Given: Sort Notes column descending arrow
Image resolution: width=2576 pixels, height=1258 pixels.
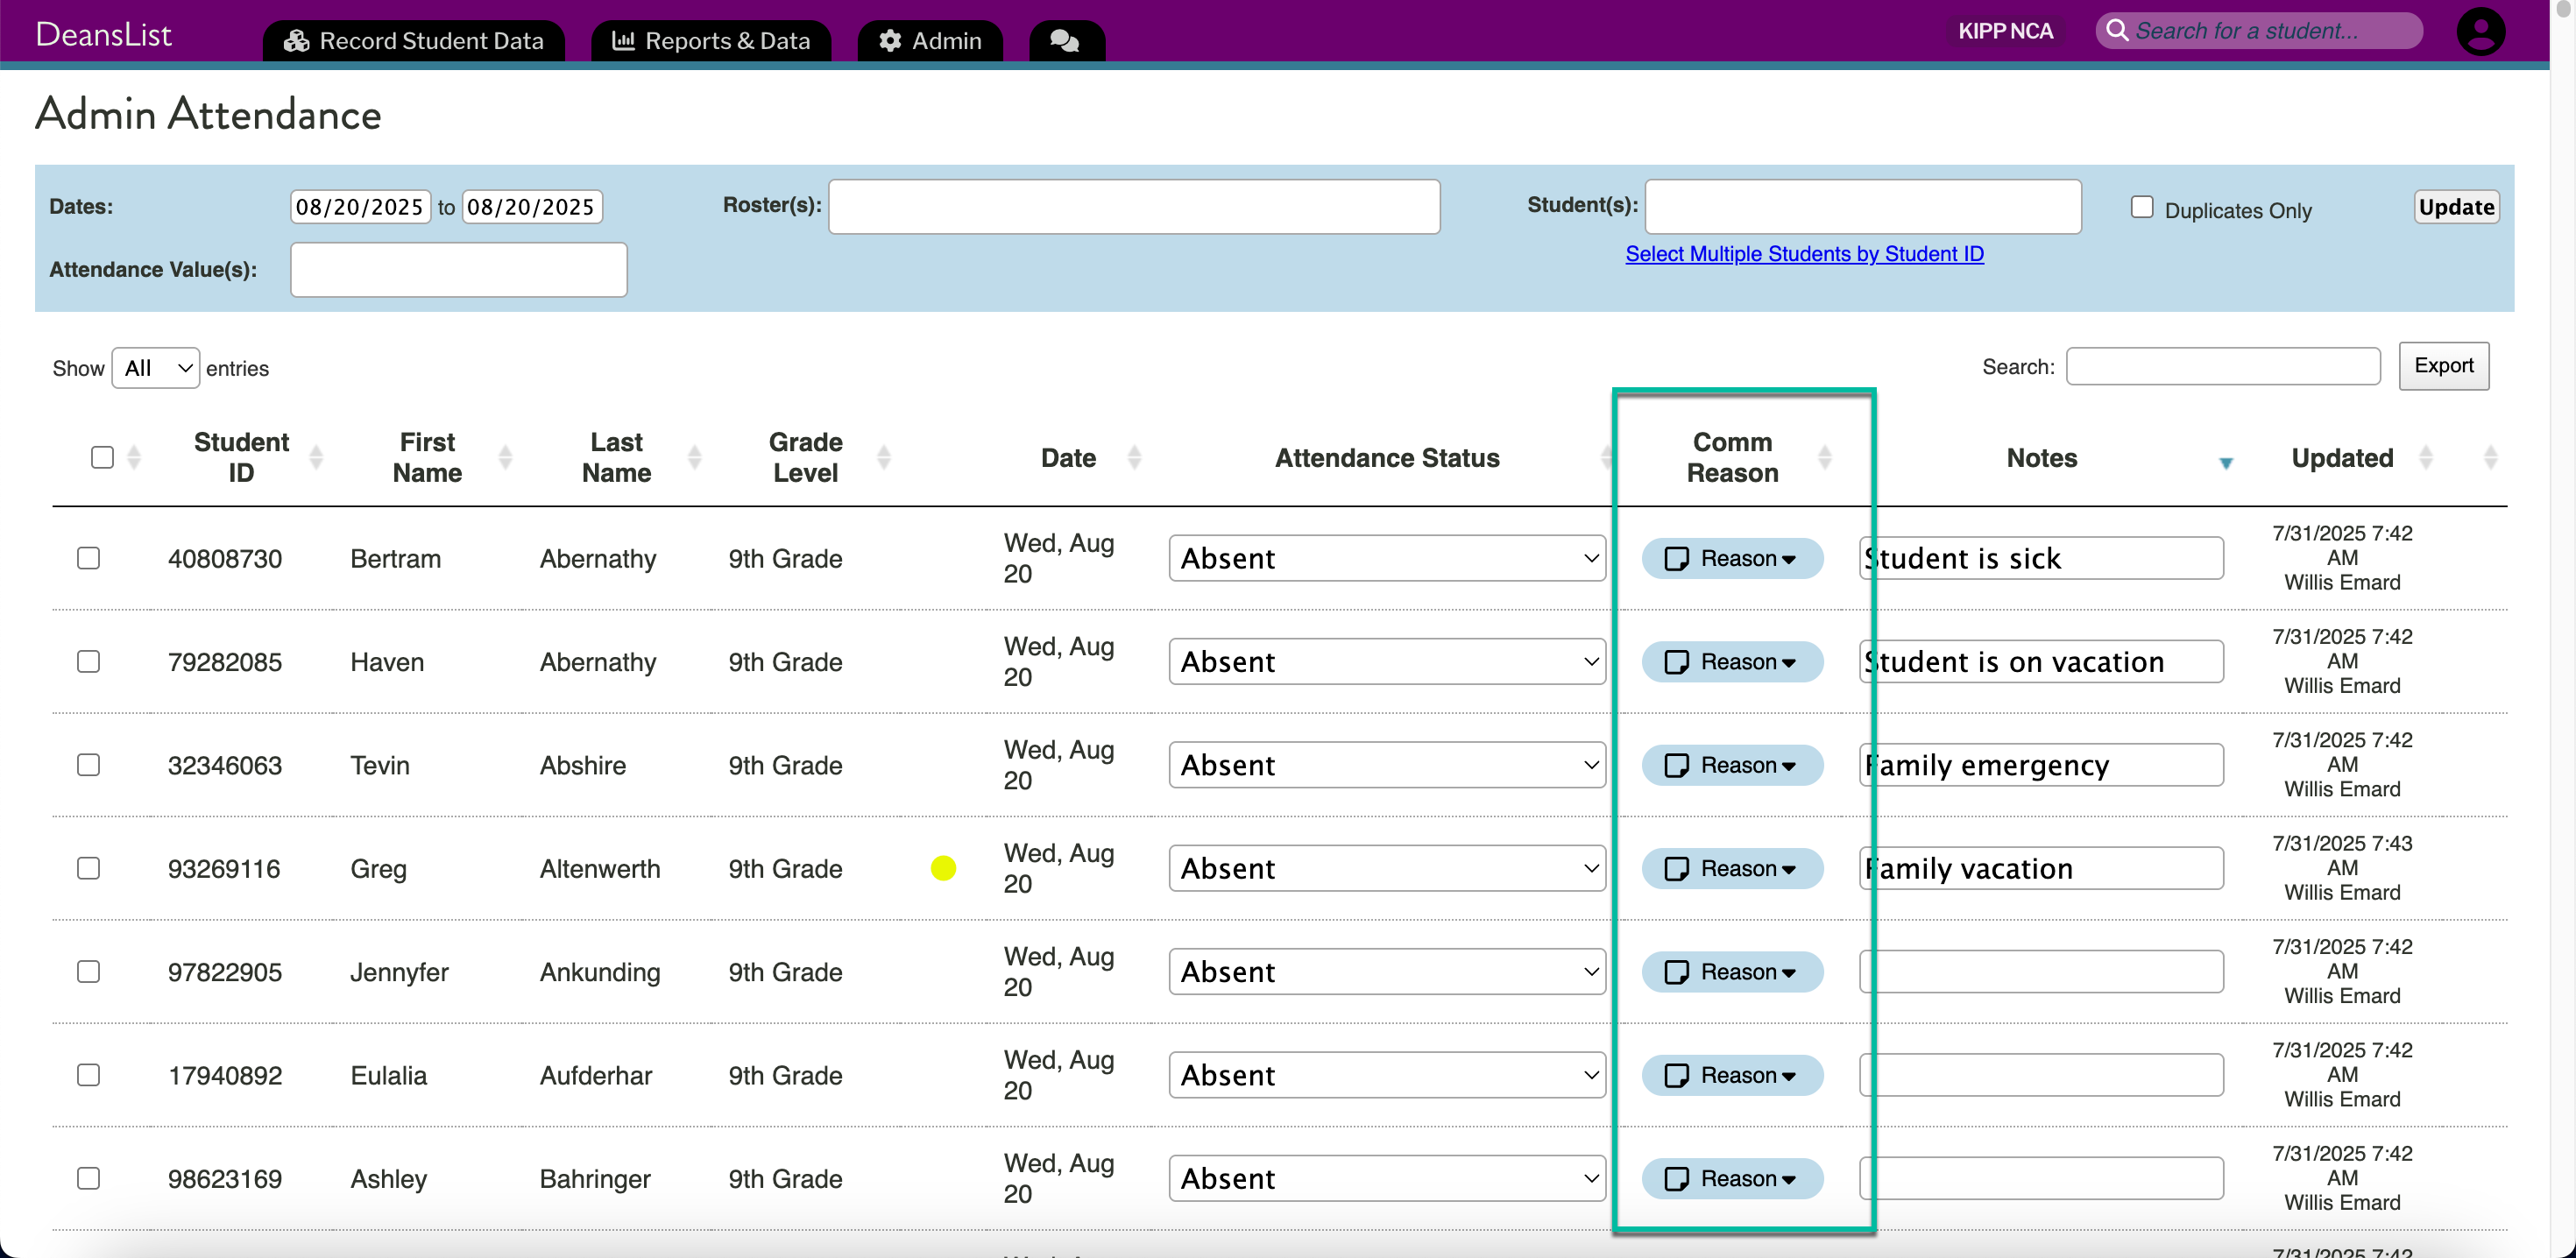Looking at the screenshot, I should [2225, 463].
